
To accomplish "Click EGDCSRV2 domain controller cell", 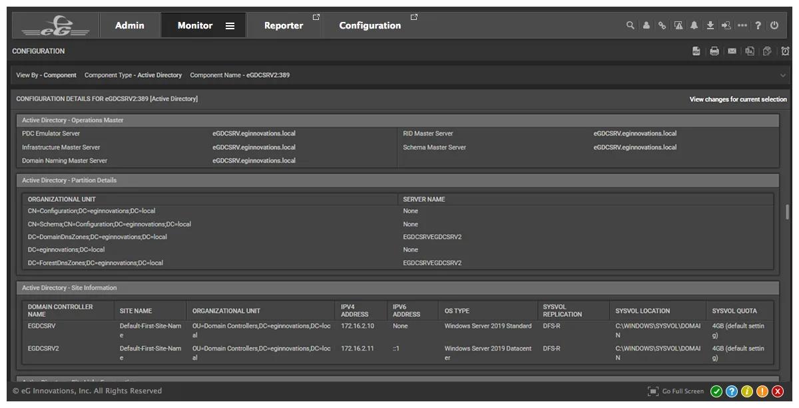I will coord(43,348).
